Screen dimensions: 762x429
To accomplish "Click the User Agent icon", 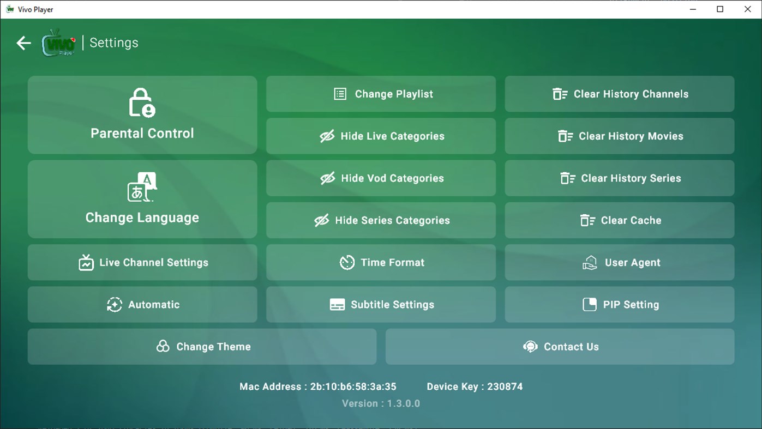I will pyautogui.click(x=589, y=262).
